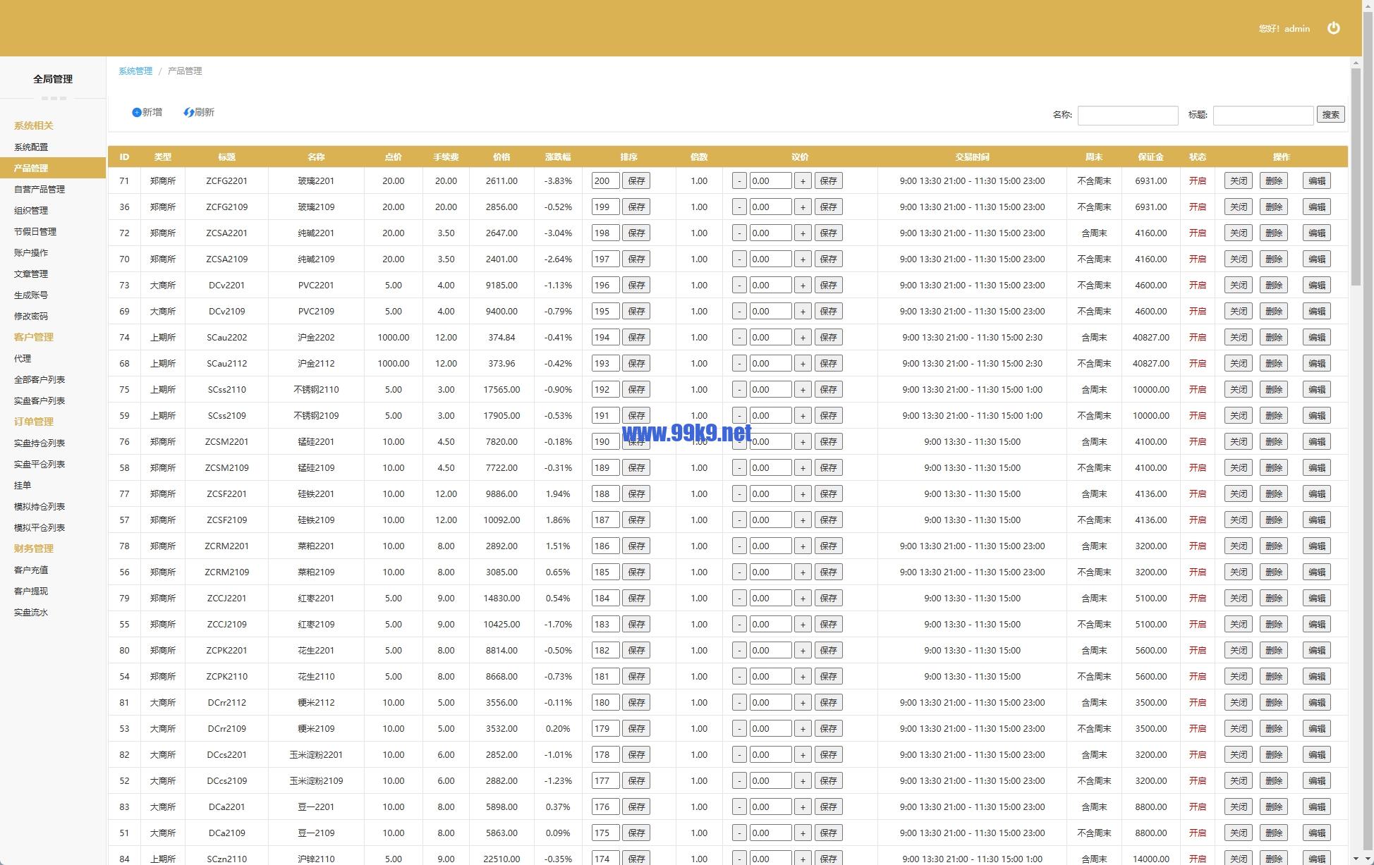Click 删除 for 玻璃2109 row
The width and height of the screenshot is (1374, 865).
(x=1273, y=207)
